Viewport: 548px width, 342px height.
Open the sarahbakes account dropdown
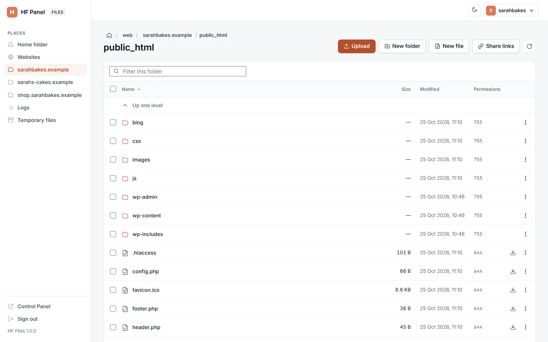511,11
